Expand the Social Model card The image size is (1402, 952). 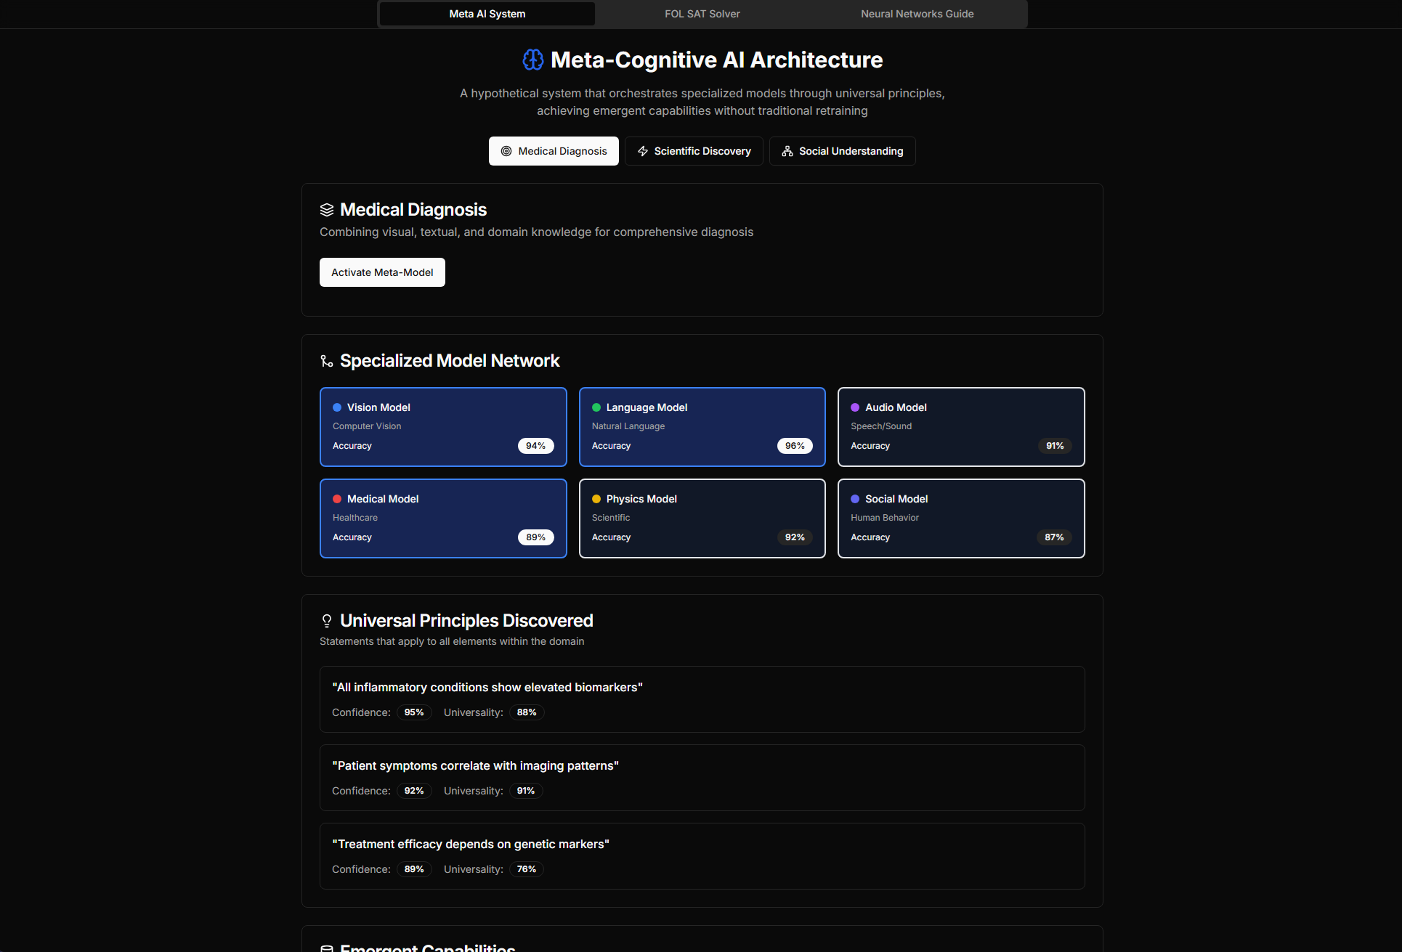(960, 518)
